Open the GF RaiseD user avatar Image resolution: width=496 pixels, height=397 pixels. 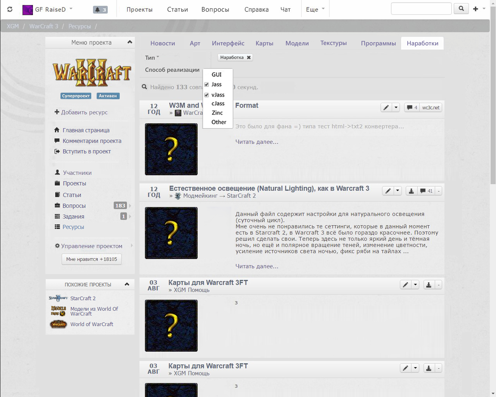pos(28,10)
